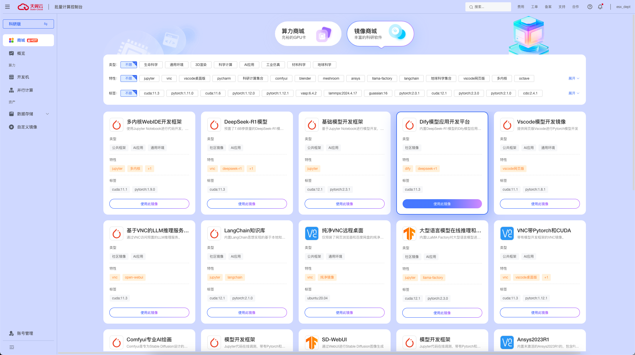
Task: Open the 费用 top menu
Action: [x=521, y=7]
